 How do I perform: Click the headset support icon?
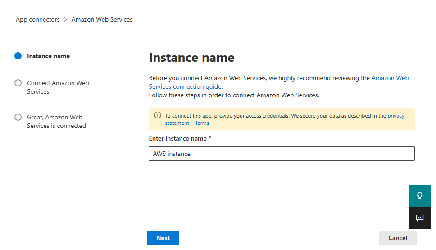pyautogui.click(x=420, y=195)
